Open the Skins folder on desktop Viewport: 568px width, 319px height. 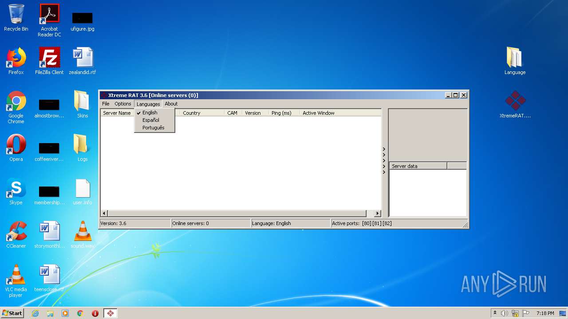click(x=83, y=105)
